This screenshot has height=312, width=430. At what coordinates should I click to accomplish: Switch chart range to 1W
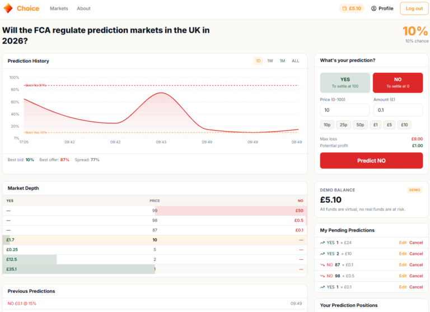click(270, 61)
